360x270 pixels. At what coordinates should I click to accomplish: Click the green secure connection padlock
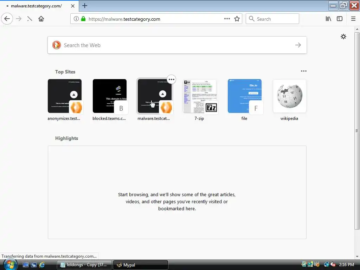click(83, 19)
